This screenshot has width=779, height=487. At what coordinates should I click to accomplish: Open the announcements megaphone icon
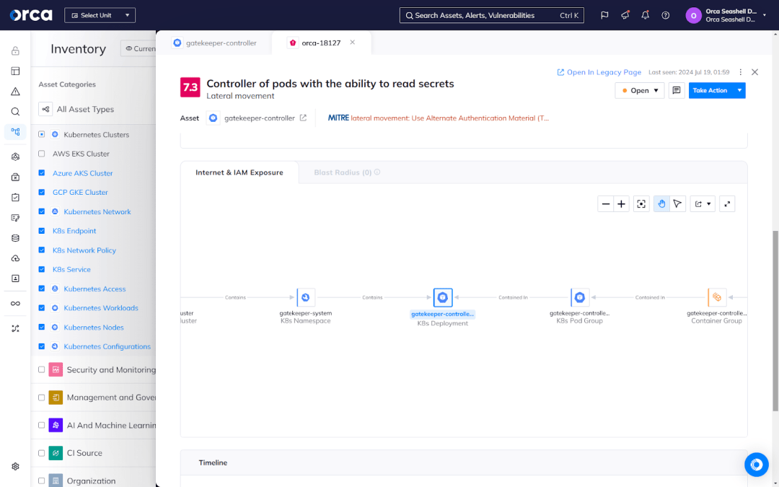(625, 15)
